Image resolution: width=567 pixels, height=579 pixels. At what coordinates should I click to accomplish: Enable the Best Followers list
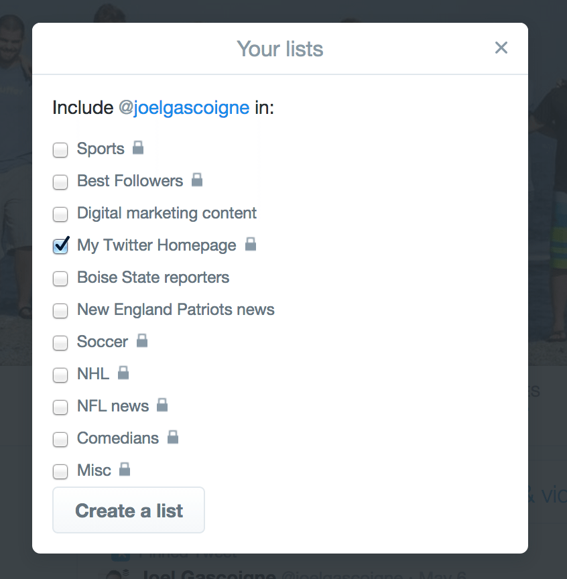coord(60,182)
